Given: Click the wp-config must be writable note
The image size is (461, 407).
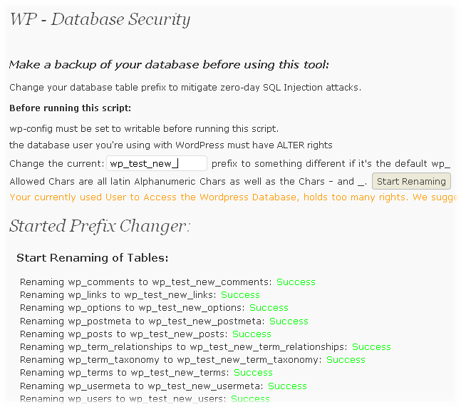Looking at the screenshot, I should tap(143, 129).
